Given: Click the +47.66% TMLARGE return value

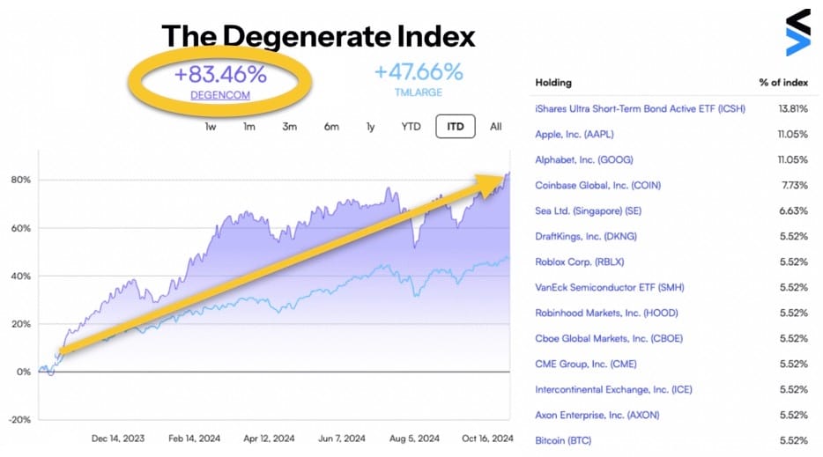Looking at the screenshot, I should 419,72.
